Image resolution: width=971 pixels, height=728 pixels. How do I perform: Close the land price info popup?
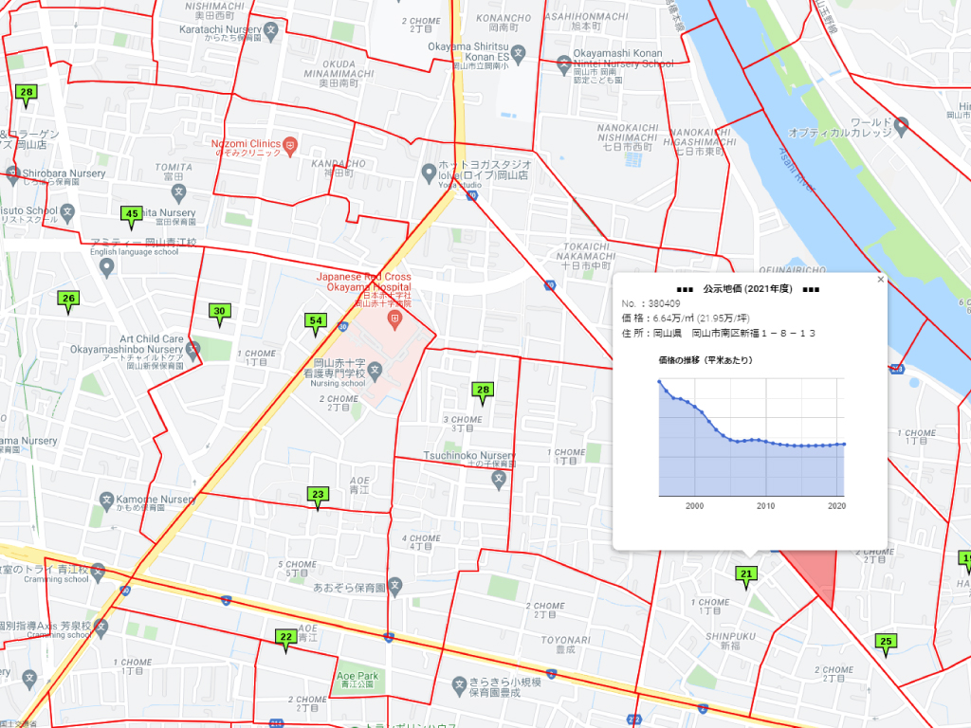click(x=880, y=280)
